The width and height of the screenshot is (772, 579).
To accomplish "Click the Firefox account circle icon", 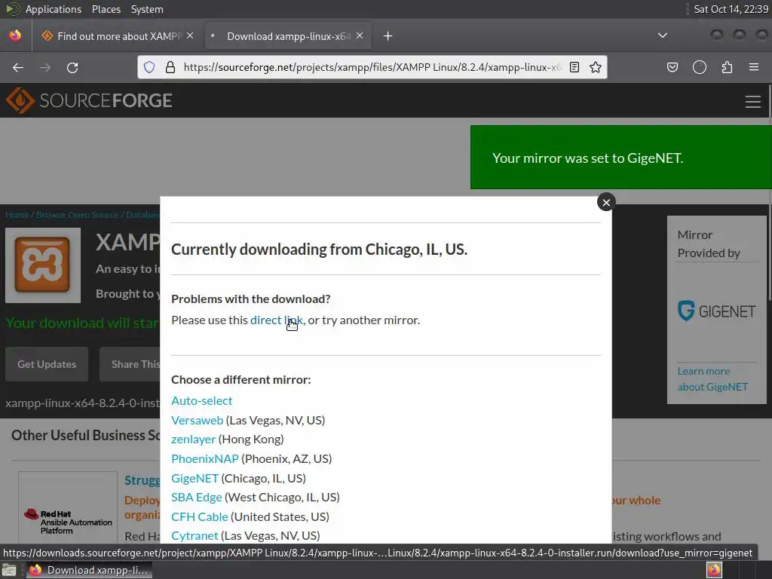I will click(x=699, y=67).
